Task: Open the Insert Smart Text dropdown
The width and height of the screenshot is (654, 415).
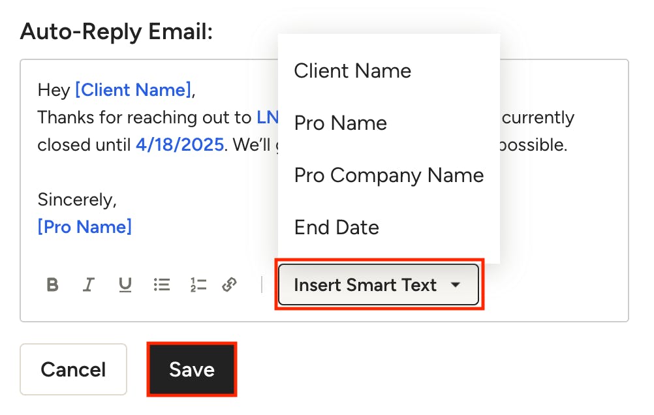Action: (x=366, y=285)
